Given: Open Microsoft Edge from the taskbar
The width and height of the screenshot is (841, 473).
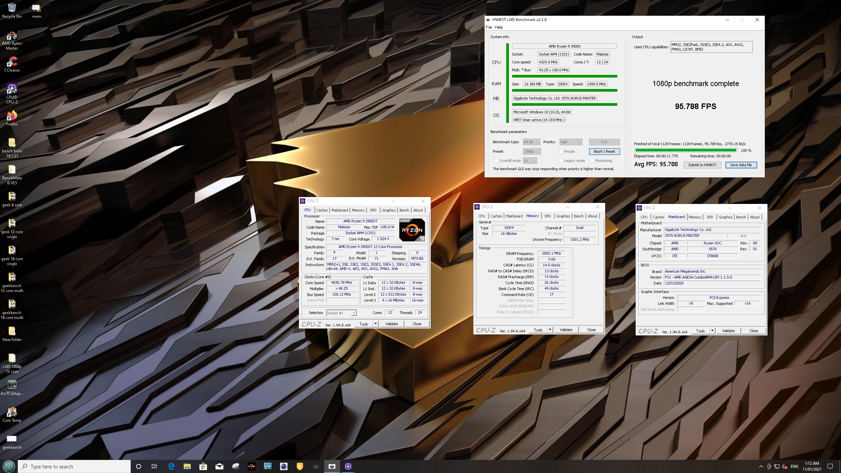Looking at the screenshot, I should coord(171,466).
